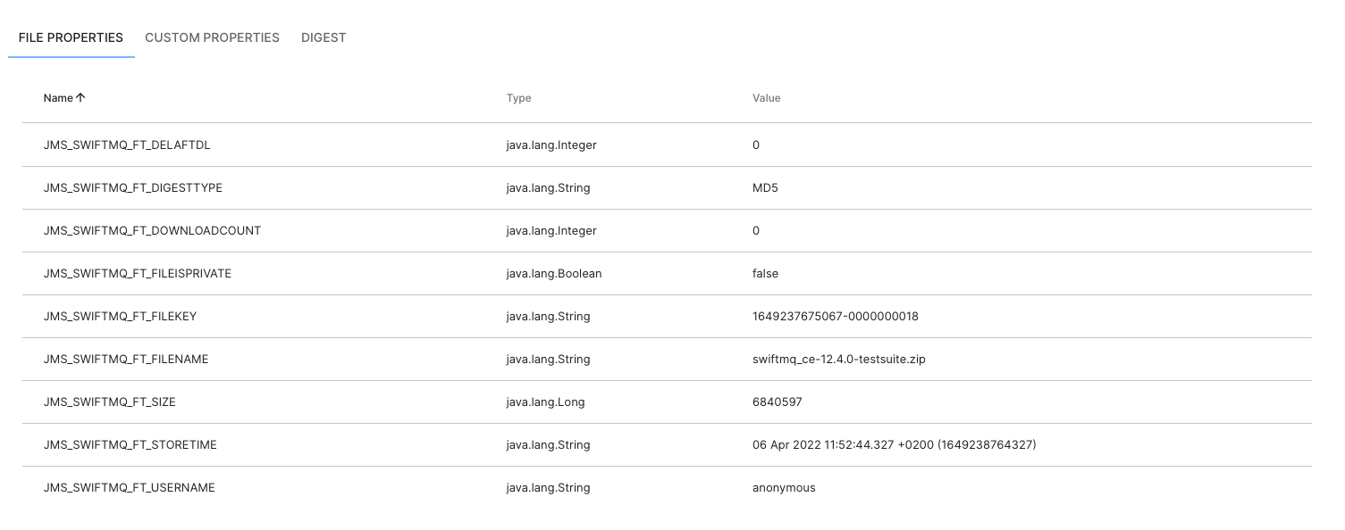Select the JMS_SWIFTMQ_FT_SIZE row
The image size is (1345, 530).
[x=109, y=402]
